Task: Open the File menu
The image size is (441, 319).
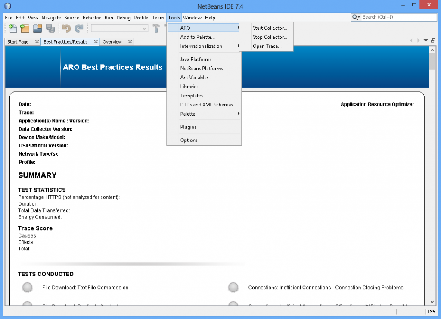Action: pos(9,17)
